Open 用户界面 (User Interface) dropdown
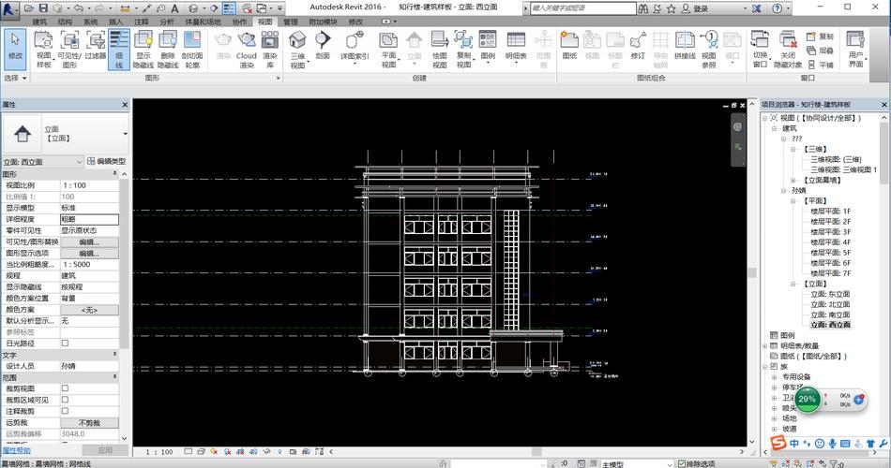Viewport: 891px width, 468px height. pos(855,49)
